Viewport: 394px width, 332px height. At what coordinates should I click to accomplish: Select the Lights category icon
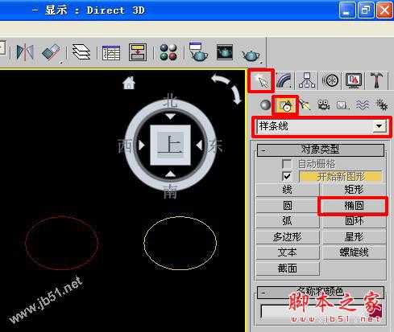(305, 105)
